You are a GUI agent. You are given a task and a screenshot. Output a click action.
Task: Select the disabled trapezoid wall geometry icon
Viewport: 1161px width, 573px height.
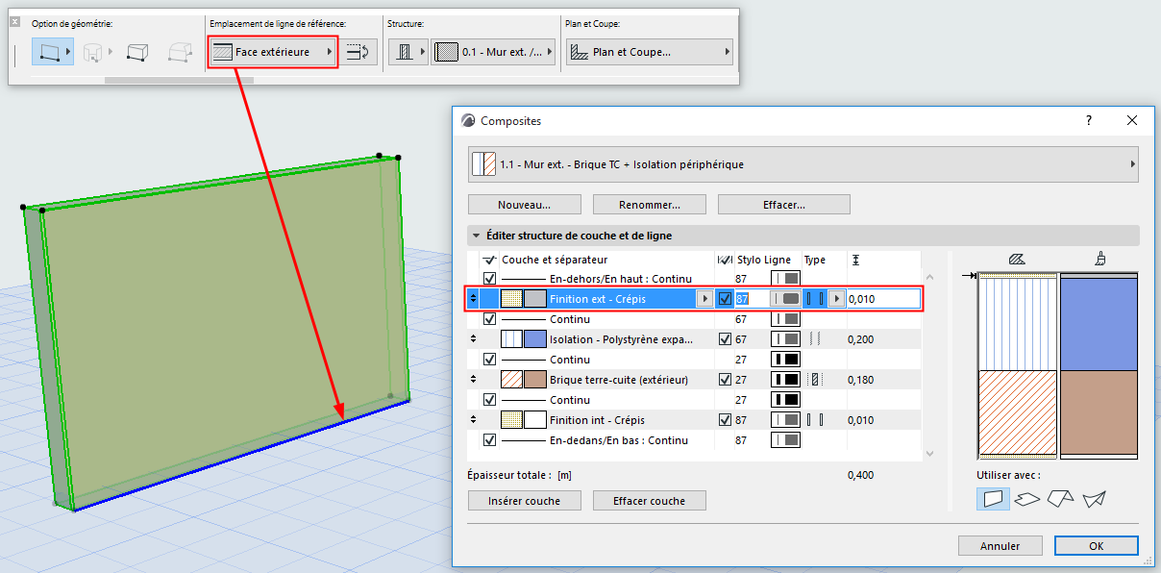click(x=93, y=52)
